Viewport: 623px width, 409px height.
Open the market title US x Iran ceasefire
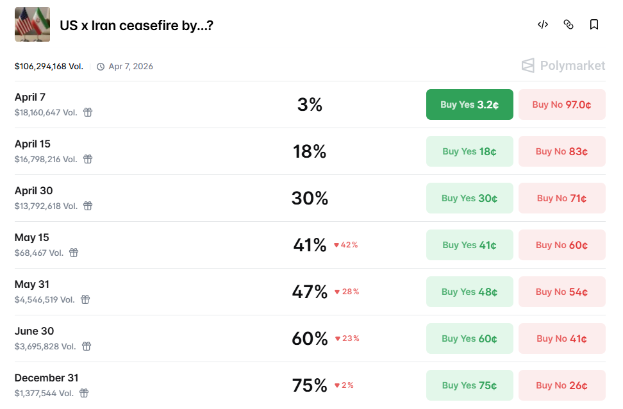[x=137, y=24]
